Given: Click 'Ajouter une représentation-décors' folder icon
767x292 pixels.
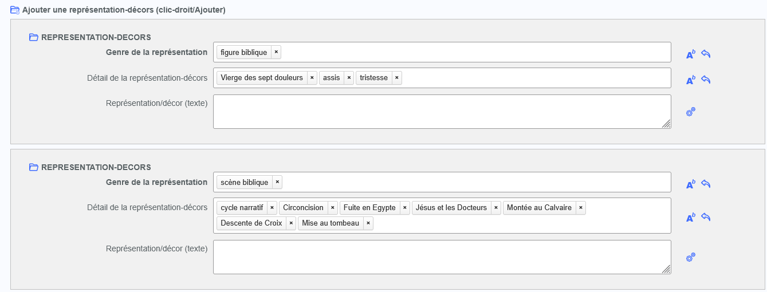Looking at the screenshot, I should pos(15,10).
